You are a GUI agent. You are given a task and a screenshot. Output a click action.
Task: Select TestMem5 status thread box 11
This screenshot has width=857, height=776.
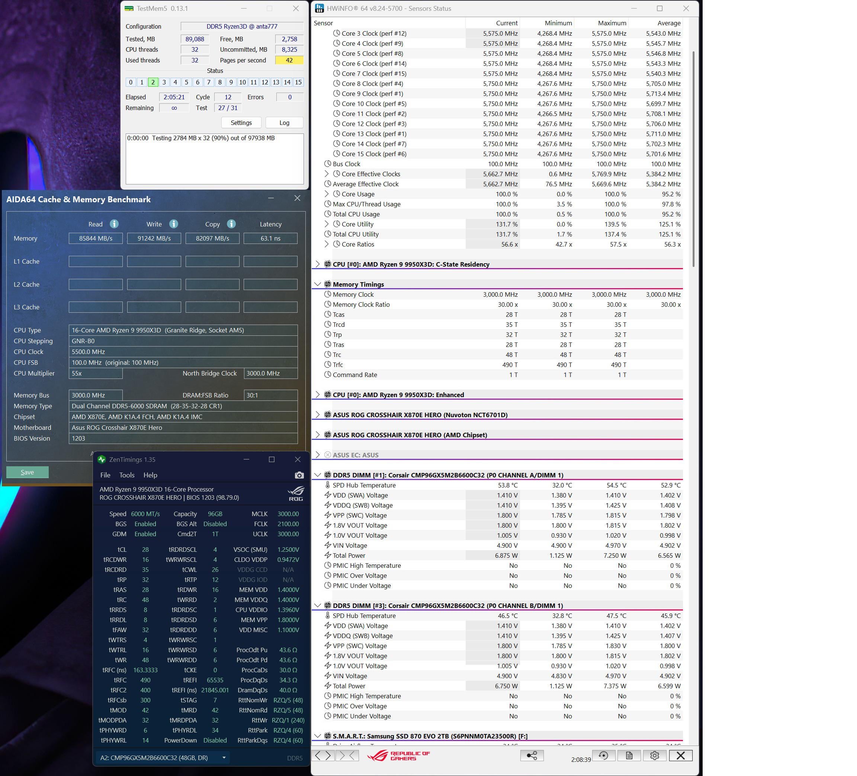click(253, 83)
